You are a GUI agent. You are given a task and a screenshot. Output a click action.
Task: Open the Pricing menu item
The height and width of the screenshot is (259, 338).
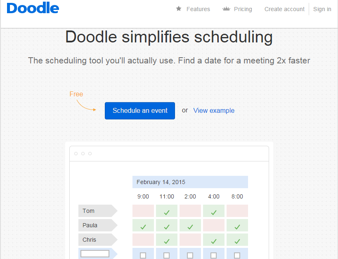click(243, 9)
